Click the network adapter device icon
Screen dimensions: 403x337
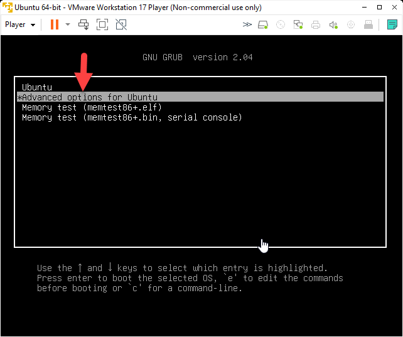pos(298,24)
